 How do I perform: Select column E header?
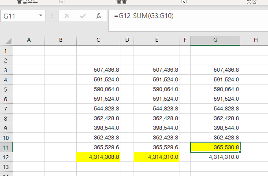coord(156,40)
